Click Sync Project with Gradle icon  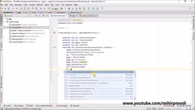(89, 9)
